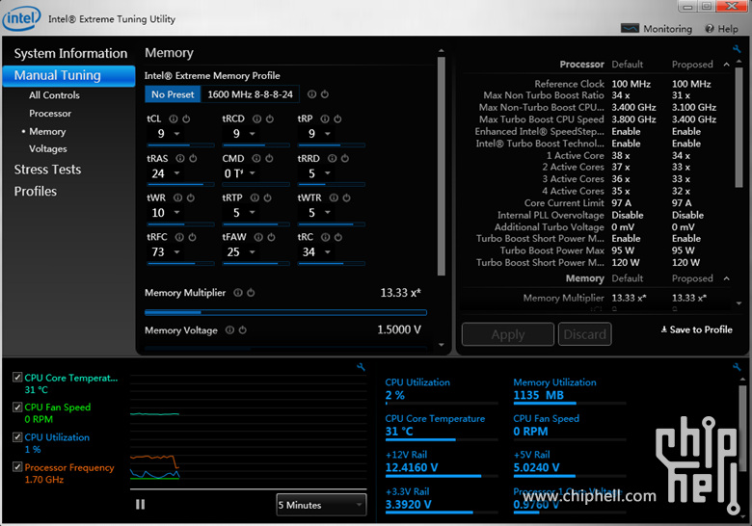Open Voltages under Manual Tuning
Viewport: 752px width, 526px height.
(48, 149)
